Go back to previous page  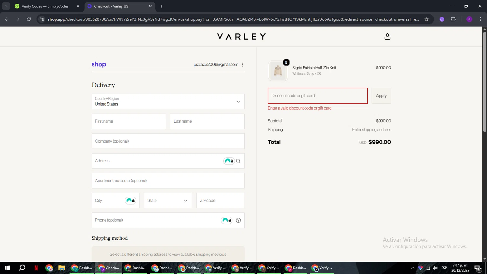pos(7,19)
